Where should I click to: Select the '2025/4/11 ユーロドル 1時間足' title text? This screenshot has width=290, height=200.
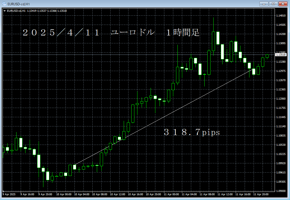click(111, 32)
